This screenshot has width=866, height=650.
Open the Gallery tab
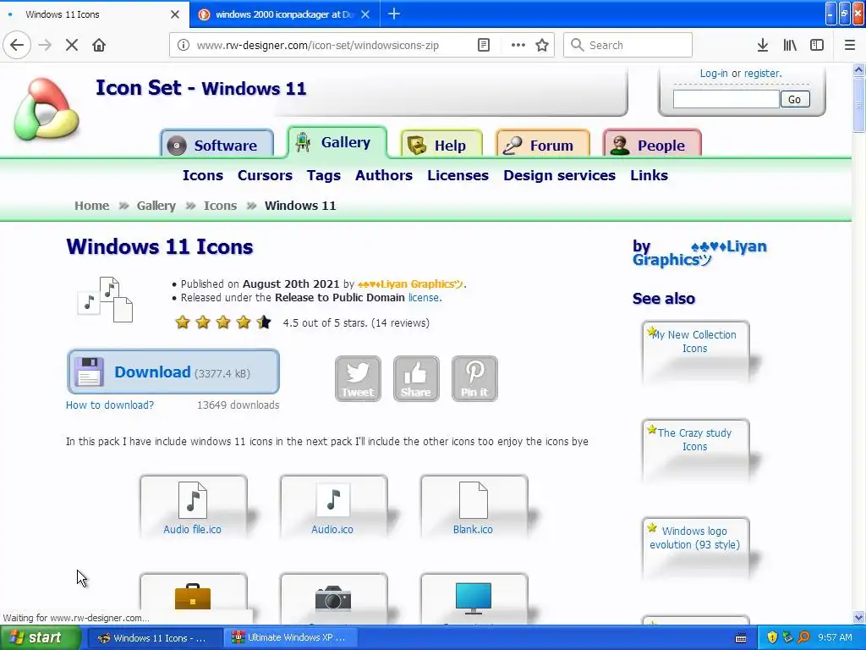(337, 142)
